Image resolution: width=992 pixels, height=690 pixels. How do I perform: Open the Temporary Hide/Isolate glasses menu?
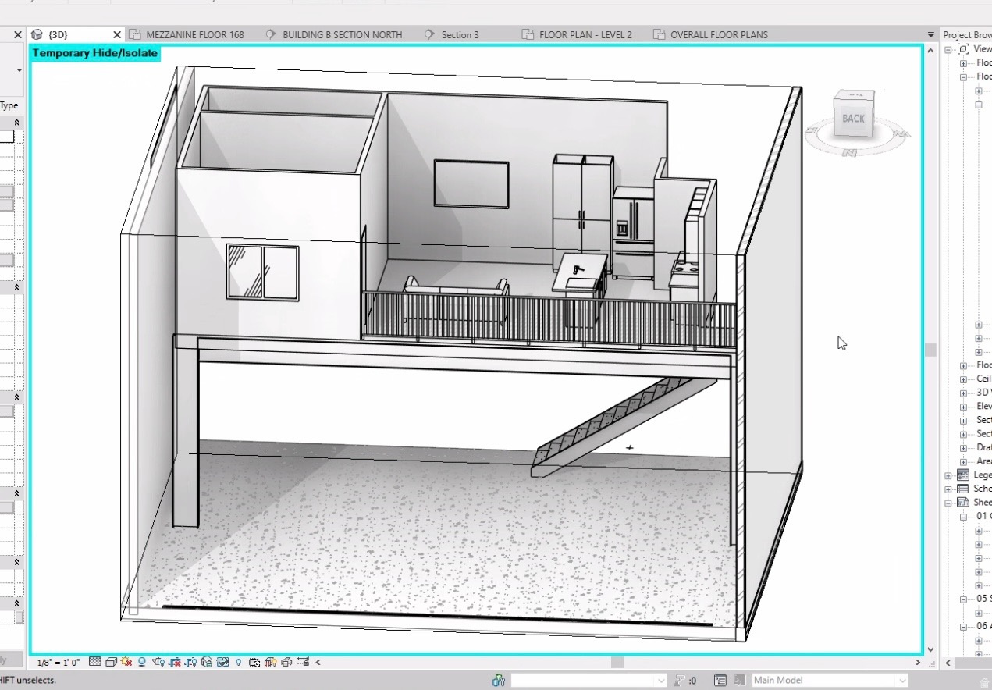(x=222, y=661)
